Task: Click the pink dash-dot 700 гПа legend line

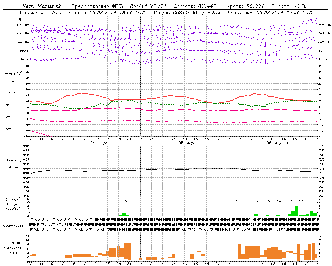Action: click(x=12, y=120)
